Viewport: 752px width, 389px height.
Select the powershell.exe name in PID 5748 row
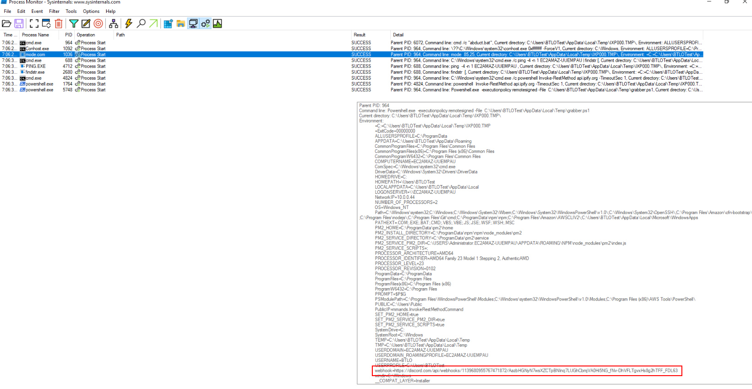(39, 90)
